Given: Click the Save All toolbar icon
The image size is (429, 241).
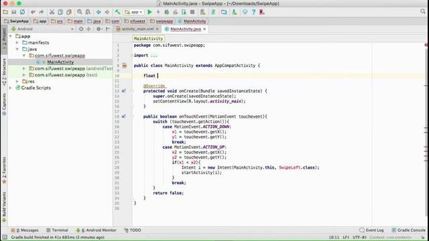Looking at the screenshot, I should [x=13, y=12].
